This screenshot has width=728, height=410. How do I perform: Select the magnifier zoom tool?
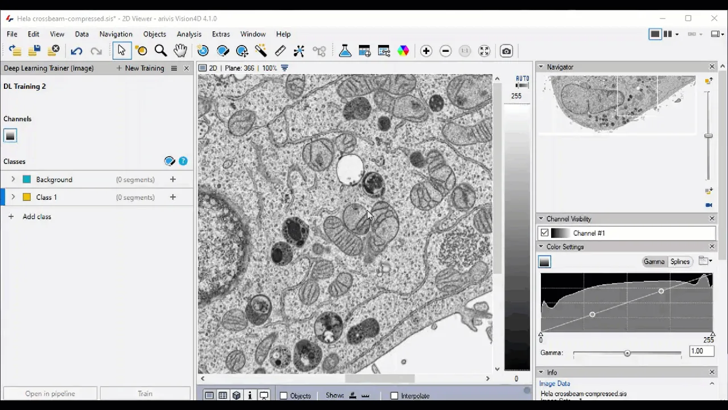tap(161, 51)
